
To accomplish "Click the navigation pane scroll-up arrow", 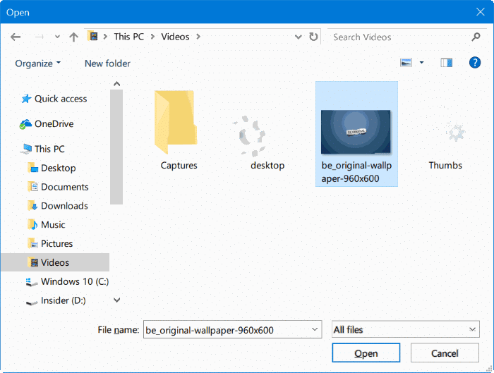I will click(116, 84).
